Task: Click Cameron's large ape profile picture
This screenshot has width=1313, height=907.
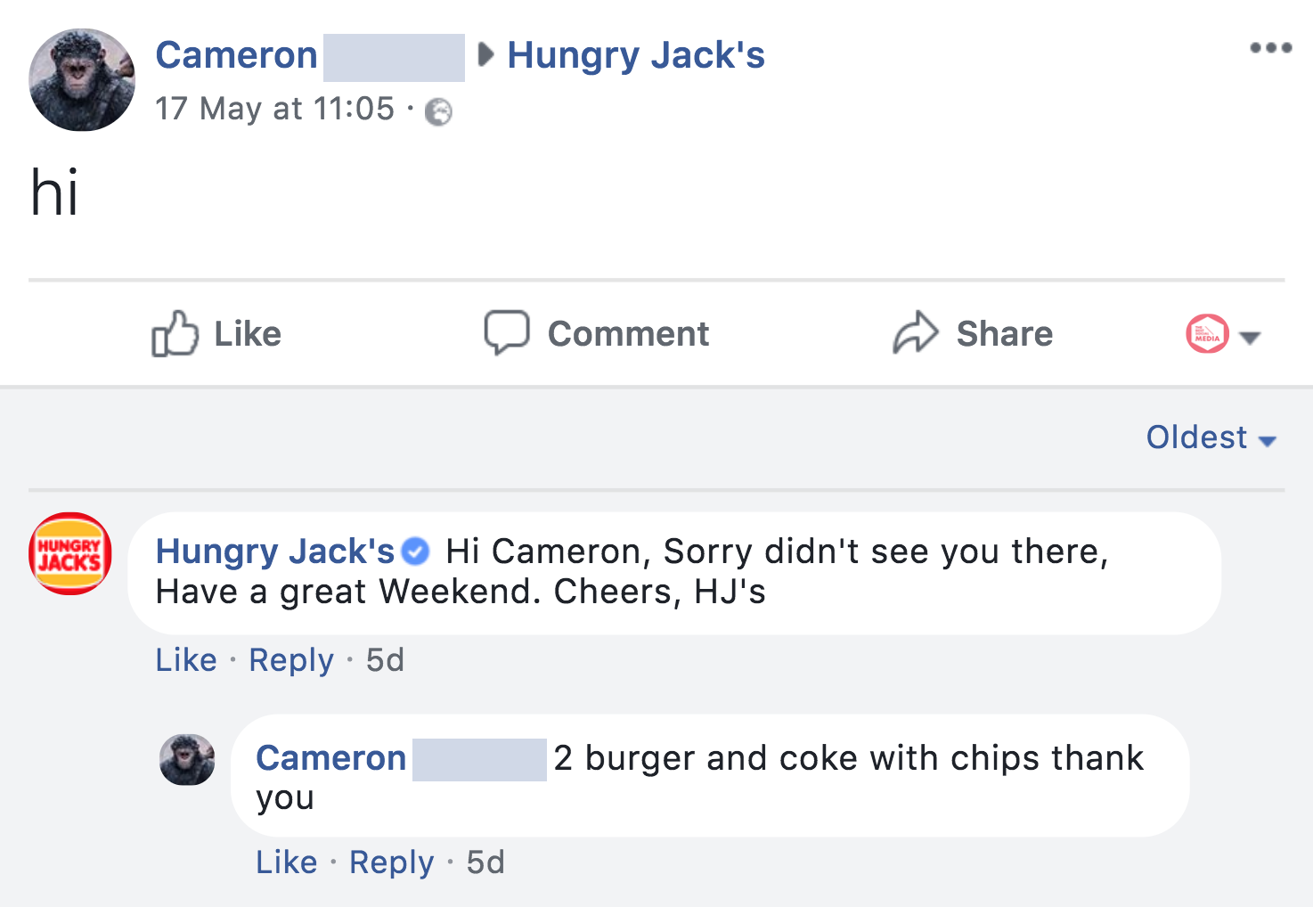Action: pos(82,80)
